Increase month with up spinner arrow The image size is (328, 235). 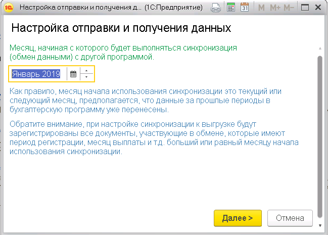pyautogui.click(x=86, y=71)
